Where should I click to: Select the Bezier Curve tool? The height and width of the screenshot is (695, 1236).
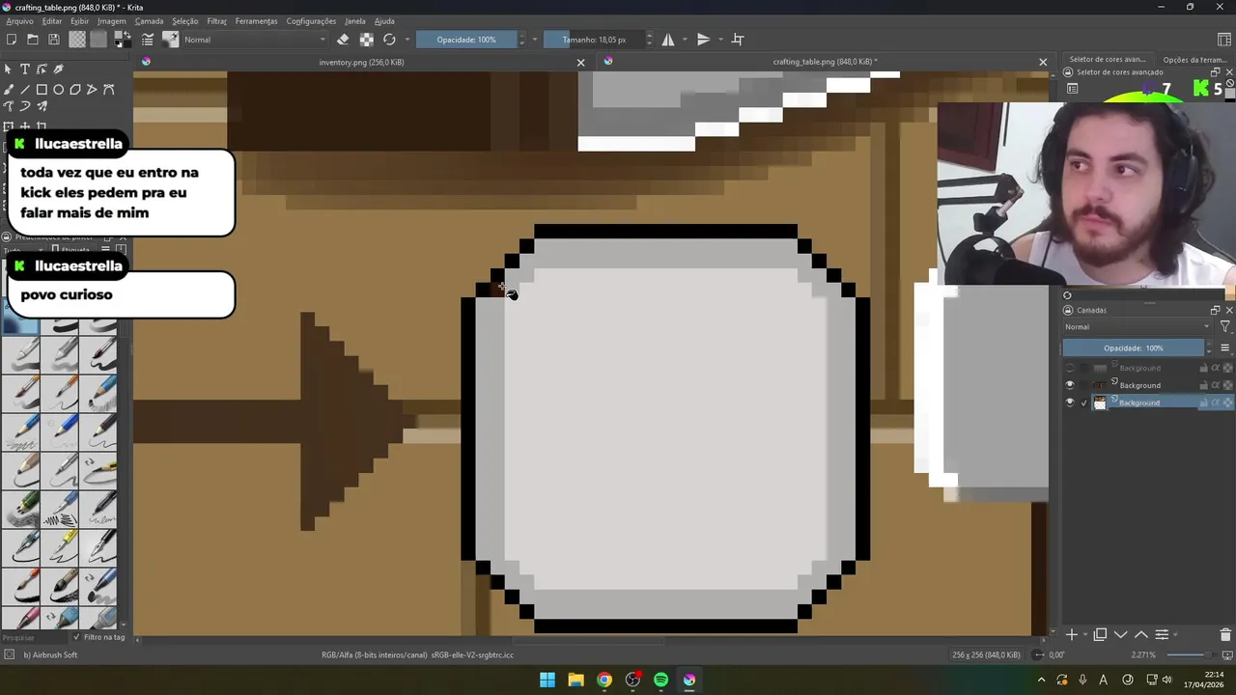click(x=108, y=90)
